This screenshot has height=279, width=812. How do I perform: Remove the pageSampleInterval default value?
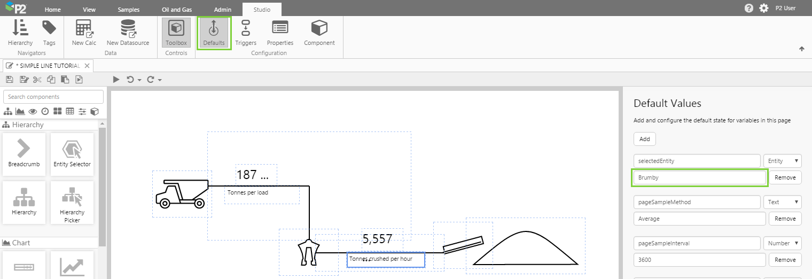click(x=785, y=260)
